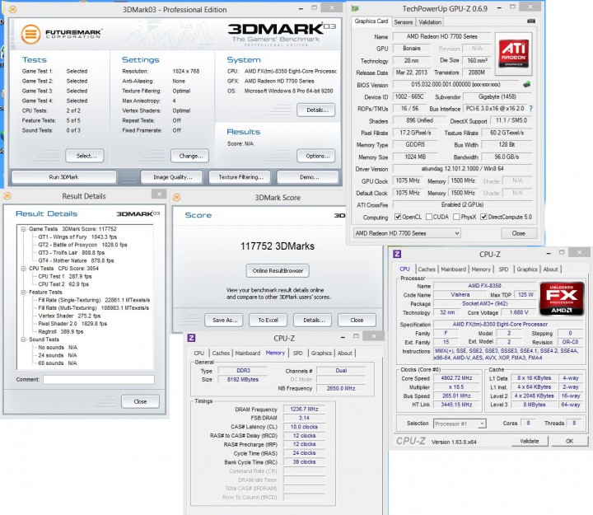Click the GPU-Z BIOS Version field
The height and width of the screenshot is (515, 593).
click(x=455, y=84)
